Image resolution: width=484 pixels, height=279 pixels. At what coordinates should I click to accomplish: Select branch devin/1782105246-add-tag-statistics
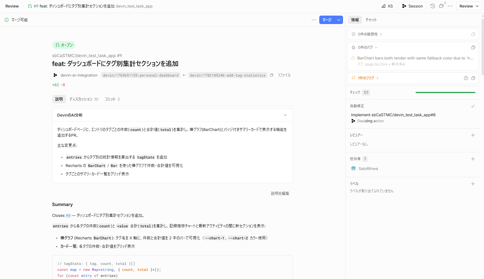click(228, 75)
